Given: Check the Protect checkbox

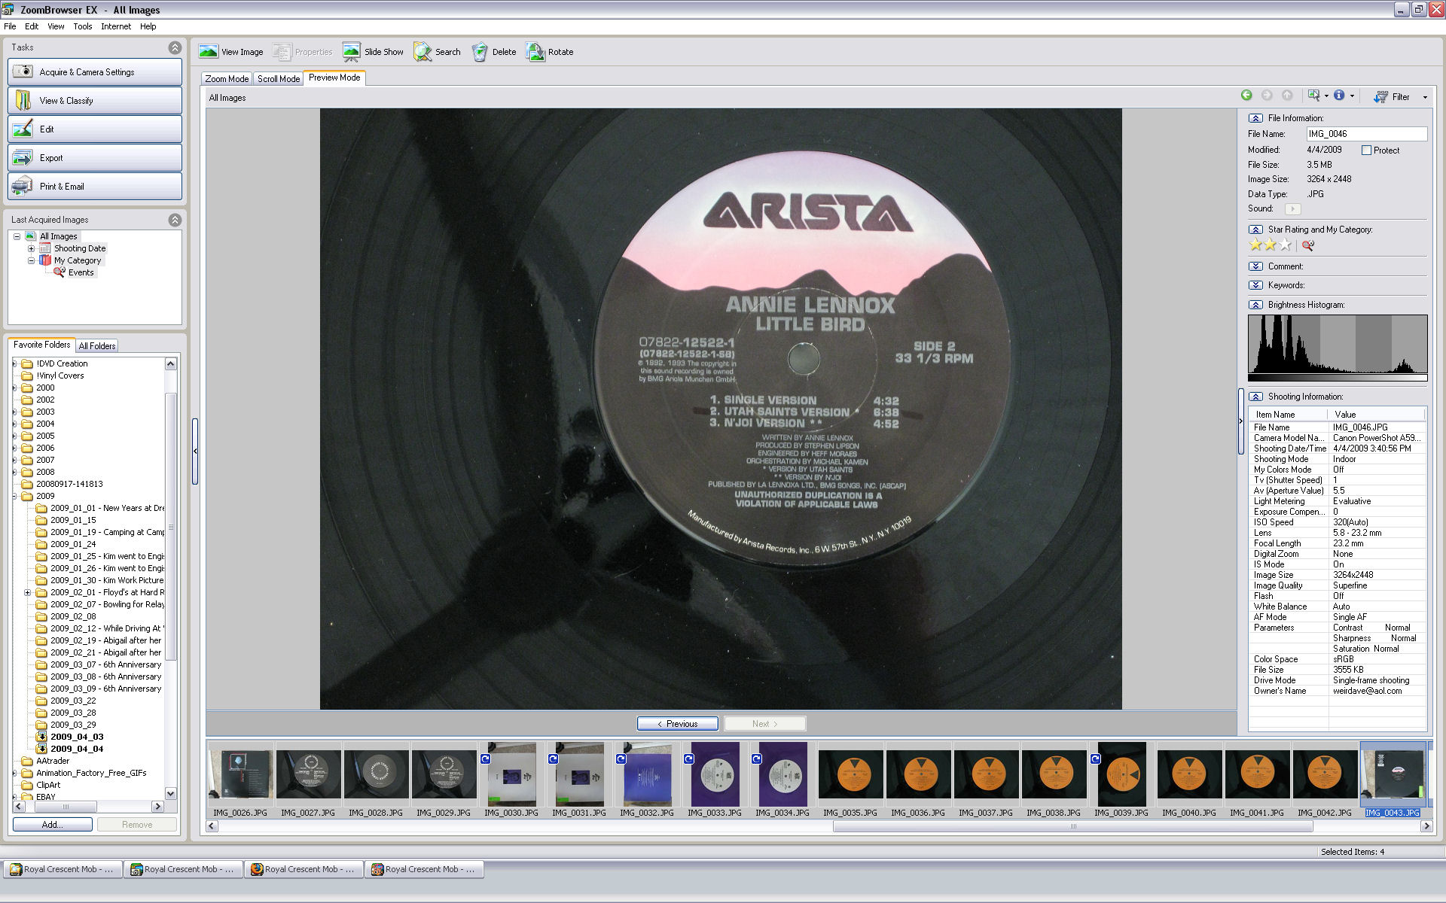Looking at the screenshot, I should pyautogui.click(x=1366, y=150).
